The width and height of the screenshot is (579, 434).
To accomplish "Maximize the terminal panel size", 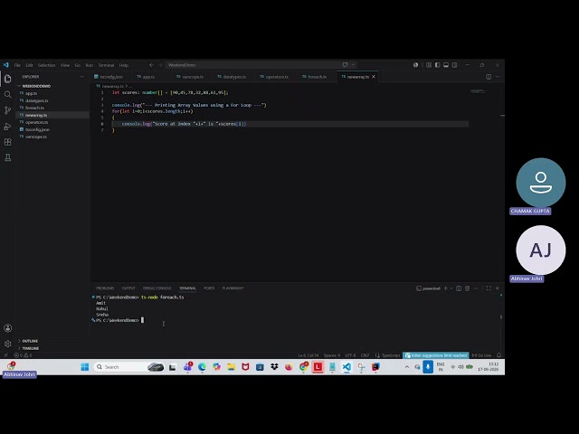I will tap(489, 288).
